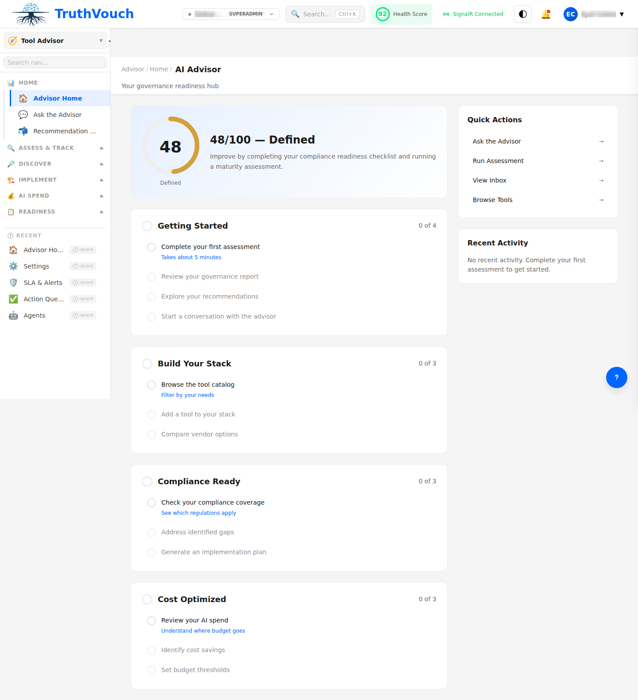Tick Review your AI spend item
Image resolution: width=638 pixels, height=700 pixels.
click(x=152, y=620)
